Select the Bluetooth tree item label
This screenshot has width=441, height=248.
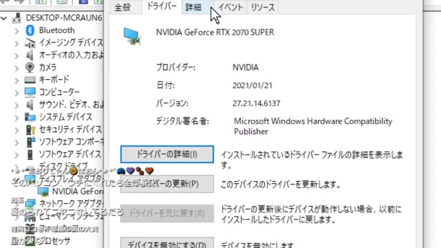(57, 30)
